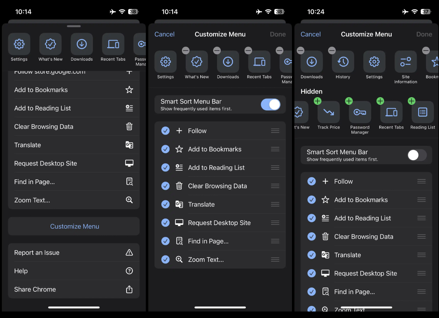Uncheck Follow in the middle screen
Image resolution: width=439 pixels, height=318 pixels.
pos(166,131)
